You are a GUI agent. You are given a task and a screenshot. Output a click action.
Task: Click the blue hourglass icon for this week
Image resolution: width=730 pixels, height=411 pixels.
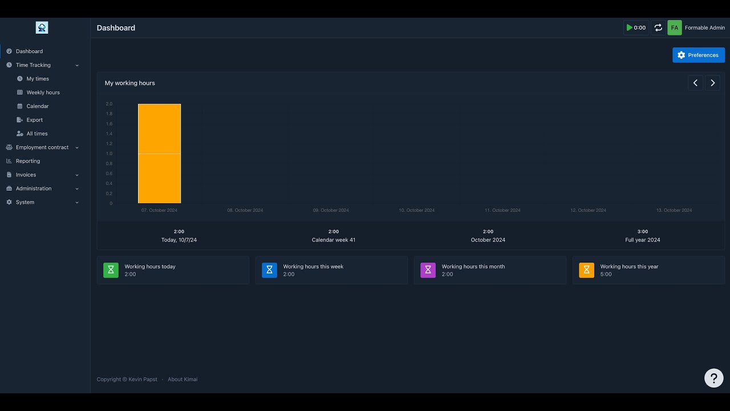(269, 270)
